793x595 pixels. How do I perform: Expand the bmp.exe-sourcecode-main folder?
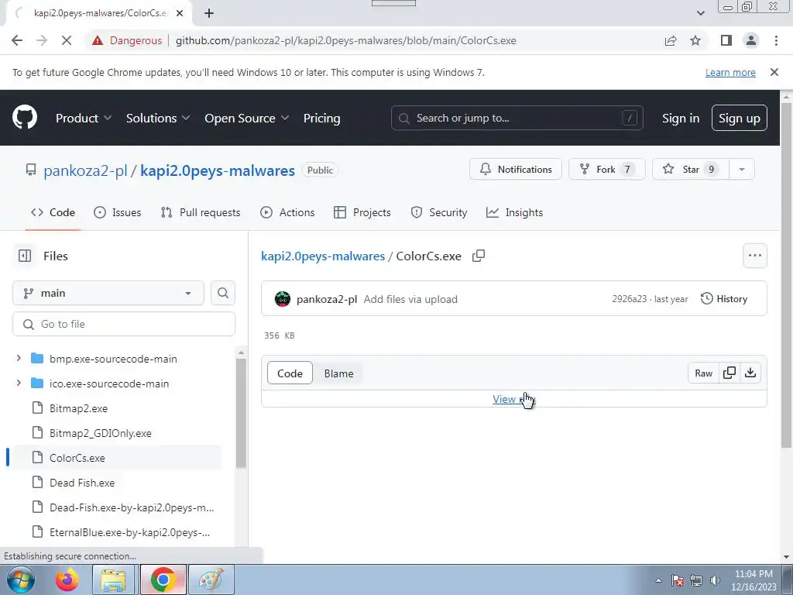pyautogui.click(x=19, y=358)
